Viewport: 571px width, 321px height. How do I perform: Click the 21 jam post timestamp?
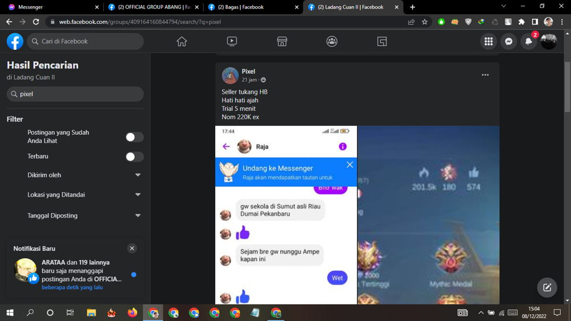click(249, 80)
